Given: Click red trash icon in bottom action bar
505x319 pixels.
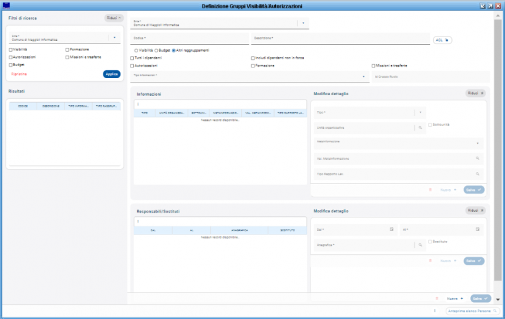Looking at the screenshot, I should coord(436,298).
